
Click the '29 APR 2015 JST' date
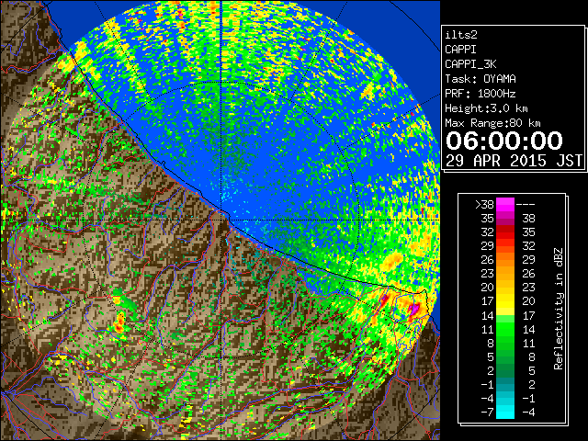click(514, 161)
